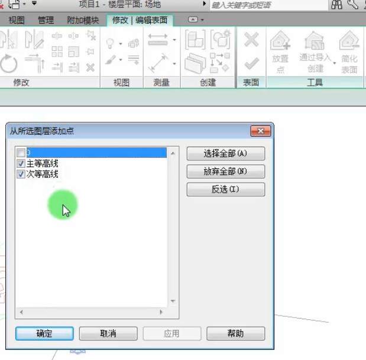Screen dimensions: 366x360
Task: Click the delete X icon in 修改 panel
Action: 90,67
